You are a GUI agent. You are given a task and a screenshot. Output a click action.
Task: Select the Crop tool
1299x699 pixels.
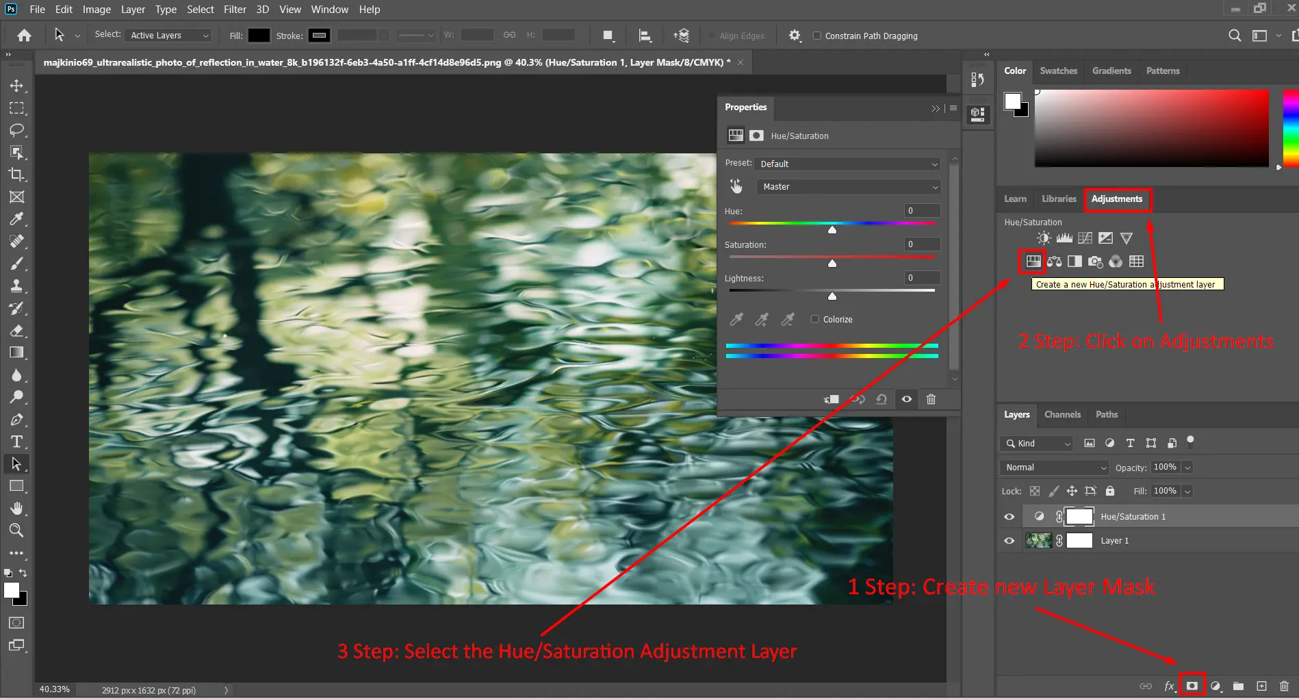pos(16,175)
